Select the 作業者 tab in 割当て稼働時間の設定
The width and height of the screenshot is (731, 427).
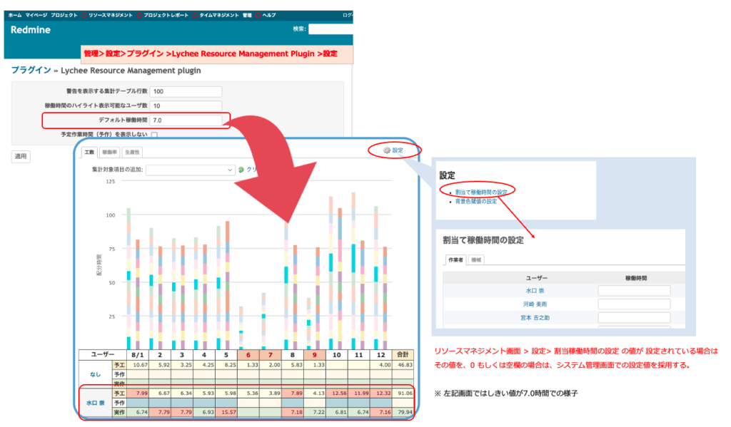[455, 259]
